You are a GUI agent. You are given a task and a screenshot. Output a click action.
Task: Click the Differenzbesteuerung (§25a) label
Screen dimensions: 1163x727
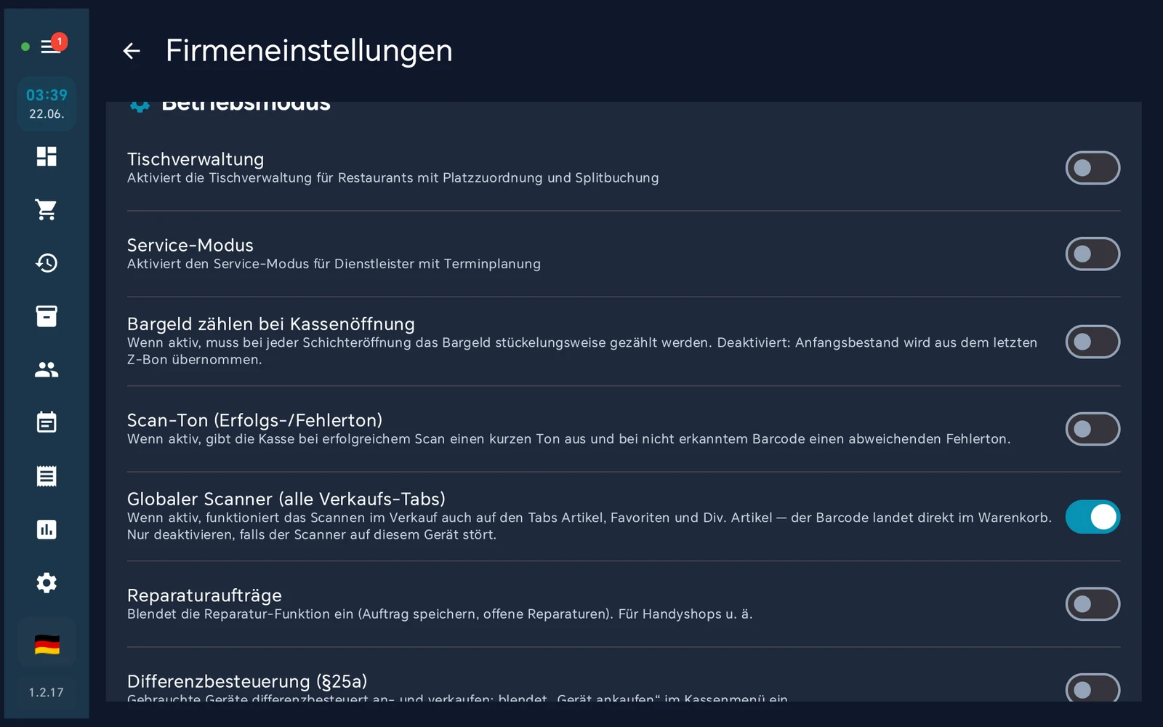coord(247,681)
